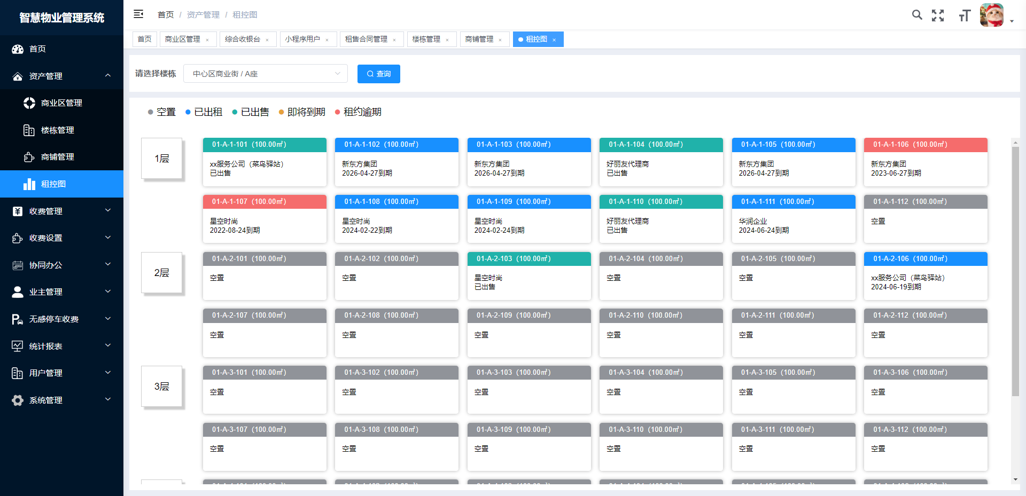This screenshot has height=496, width=1026.
Task: Click the 无感停车收费 parking icon
Action: click(18, 319)
